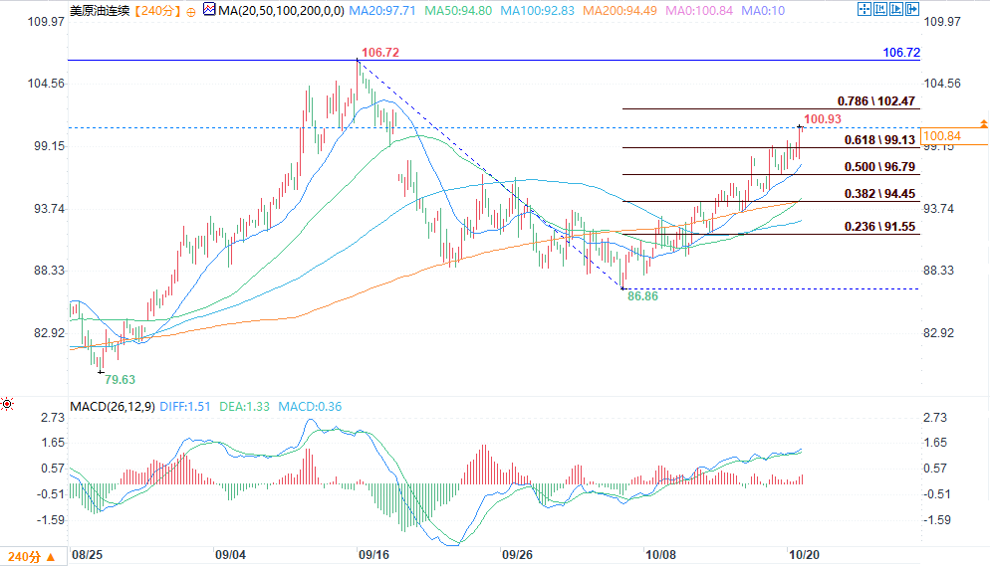Open MA(20,50,100,200,0,0) indicator parameters

tap(282, 11)
